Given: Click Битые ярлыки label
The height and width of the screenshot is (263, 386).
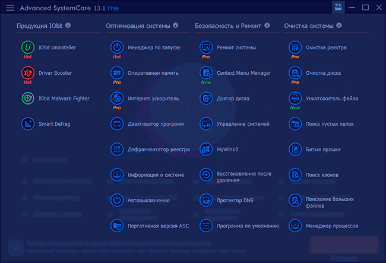Looking at the screenshot, I should coord(323,150).
